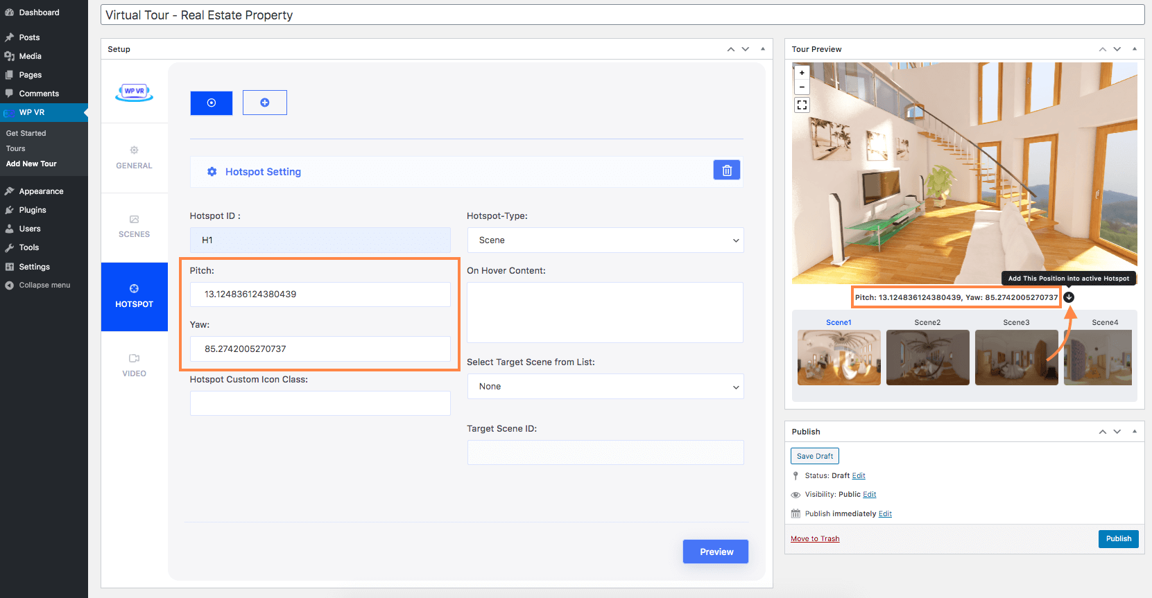Viewport: 1152px width, 598px height.
Task: Add this position into active hotspot
Action: tap(1069, 297)
